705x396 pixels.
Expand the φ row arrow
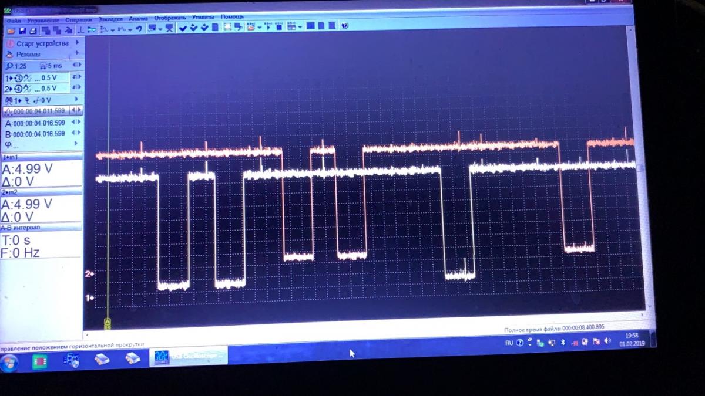point(76,144)
